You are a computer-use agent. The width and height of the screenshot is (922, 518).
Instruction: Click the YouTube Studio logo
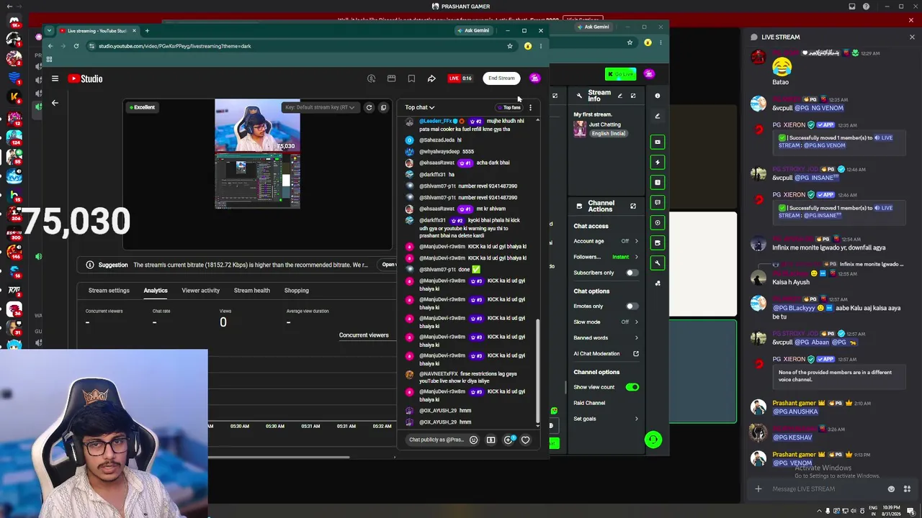86,78
